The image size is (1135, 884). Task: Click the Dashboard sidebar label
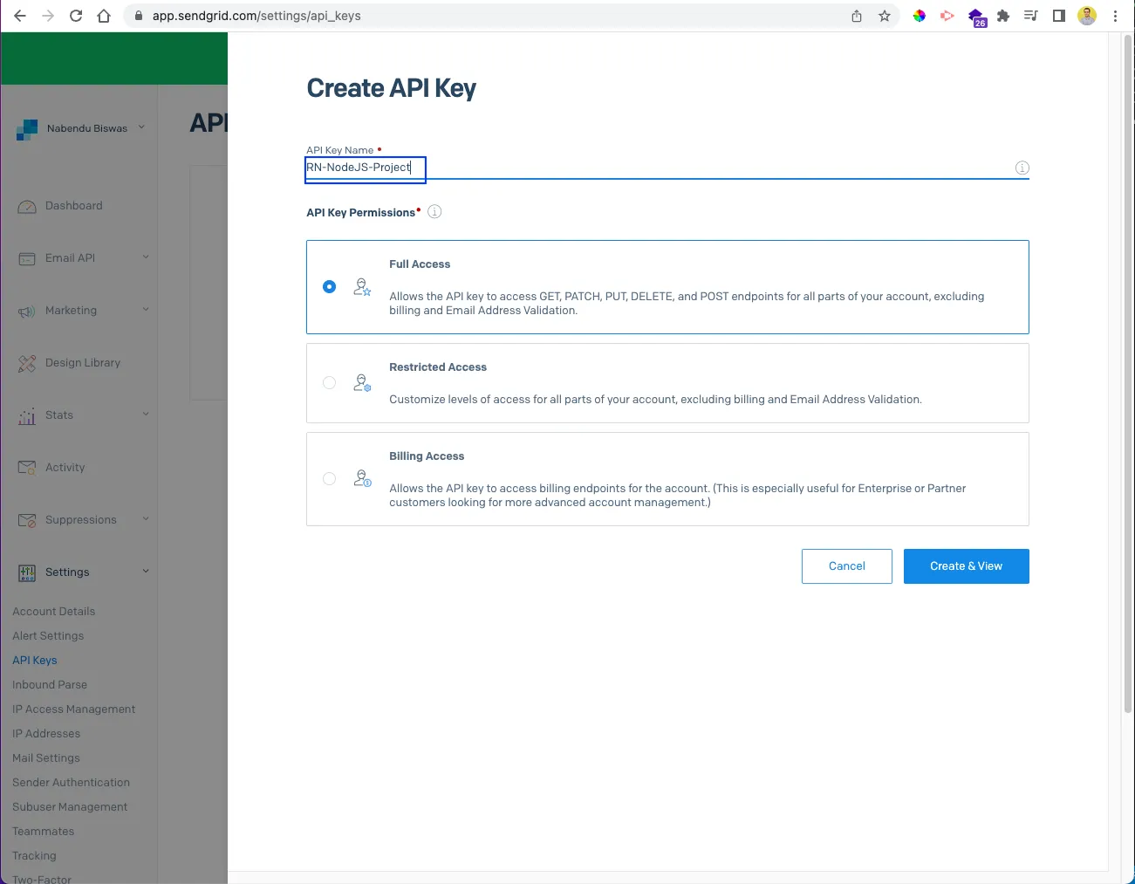pos(74,206)
